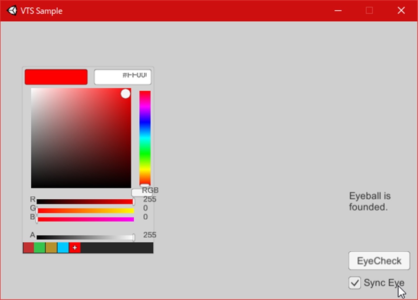Click the hex color input field

point(123,77)
